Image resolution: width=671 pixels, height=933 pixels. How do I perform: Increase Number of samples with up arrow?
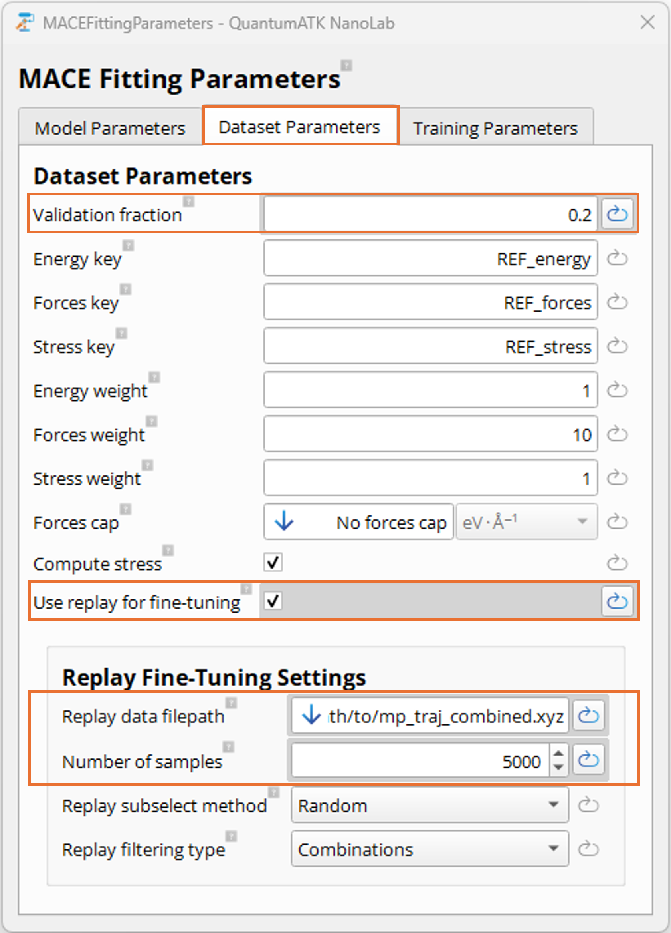(558, 753)
